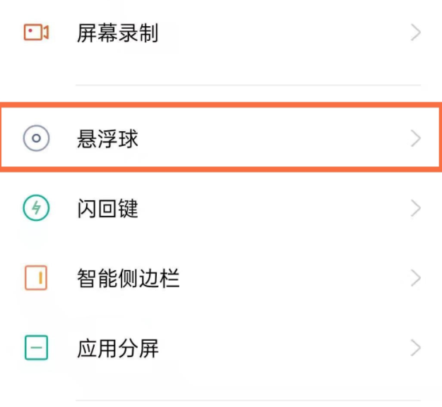Expand the 闪回键 chevron arrow
The image size is (442, 407).
point(416,208)
